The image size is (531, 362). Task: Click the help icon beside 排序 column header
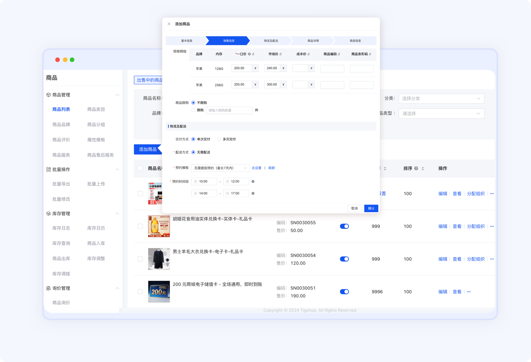(416, 168)
